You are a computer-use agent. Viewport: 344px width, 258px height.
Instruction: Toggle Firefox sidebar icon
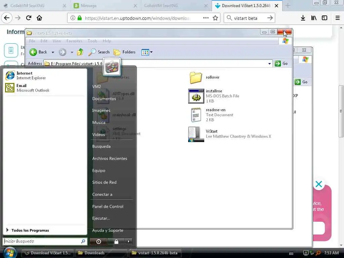coord(325,18)
